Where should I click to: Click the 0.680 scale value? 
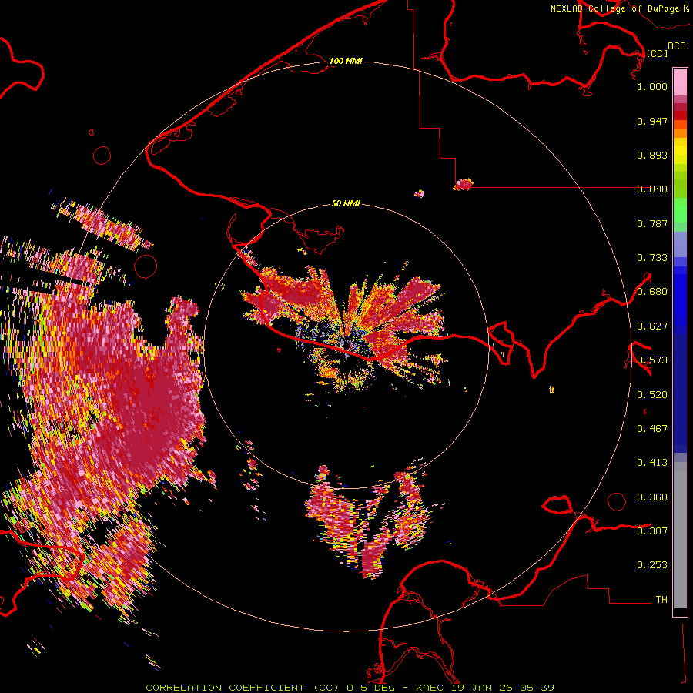(x=652, y=292)
